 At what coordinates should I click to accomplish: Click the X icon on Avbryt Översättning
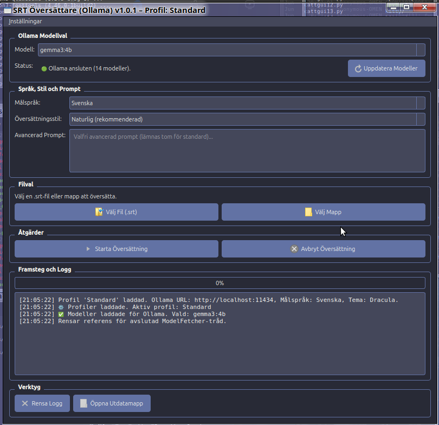coord(294,249)
